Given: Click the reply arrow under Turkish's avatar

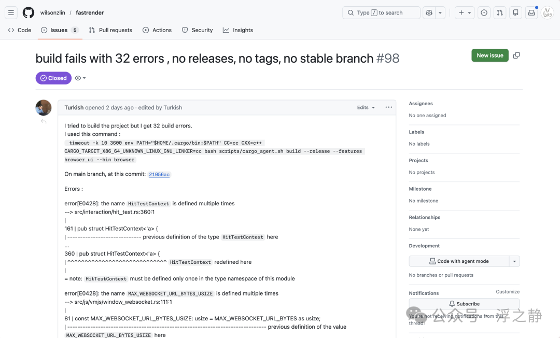Looking at the screenshot, I should coord(44,122).
